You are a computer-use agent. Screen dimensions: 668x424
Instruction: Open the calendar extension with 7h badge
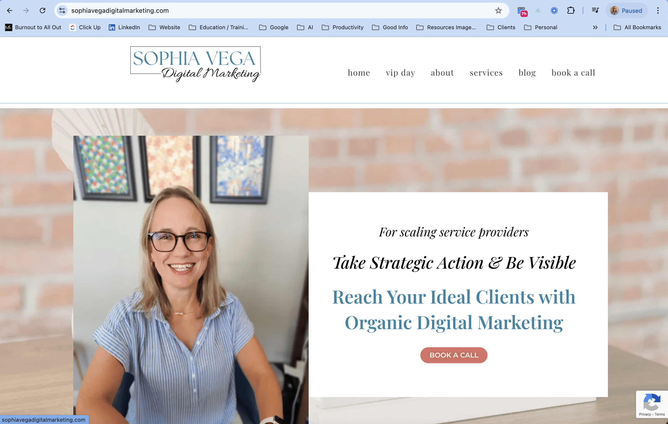click(x=522, y=11)
